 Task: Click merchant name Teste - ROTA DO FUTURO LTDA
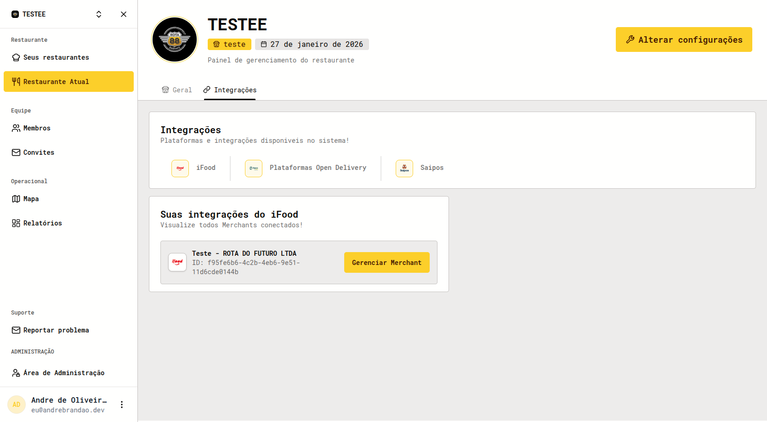point(244,253)
